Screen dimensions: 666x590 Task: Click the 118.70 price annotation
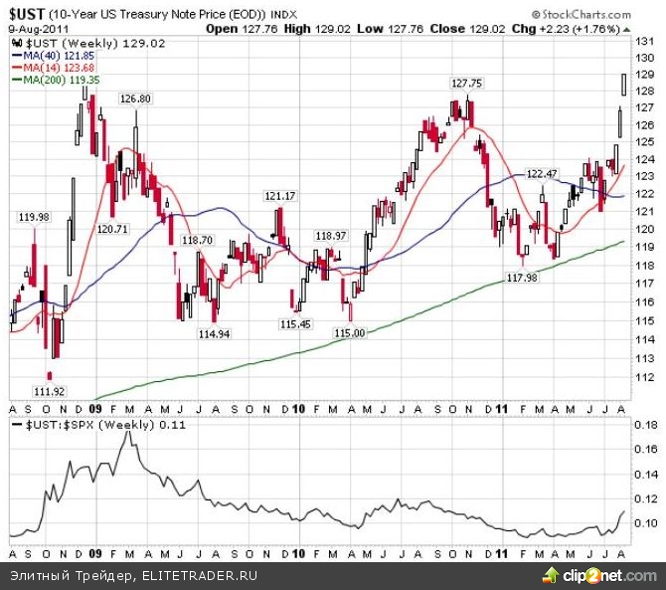pyautogui.click(x=197, y=240)
